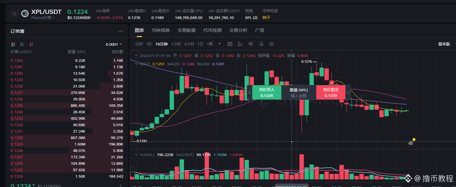This screenshot has width=456, height=187.
Task: Show combined buy and sell order book view
Action: (13, 44)
